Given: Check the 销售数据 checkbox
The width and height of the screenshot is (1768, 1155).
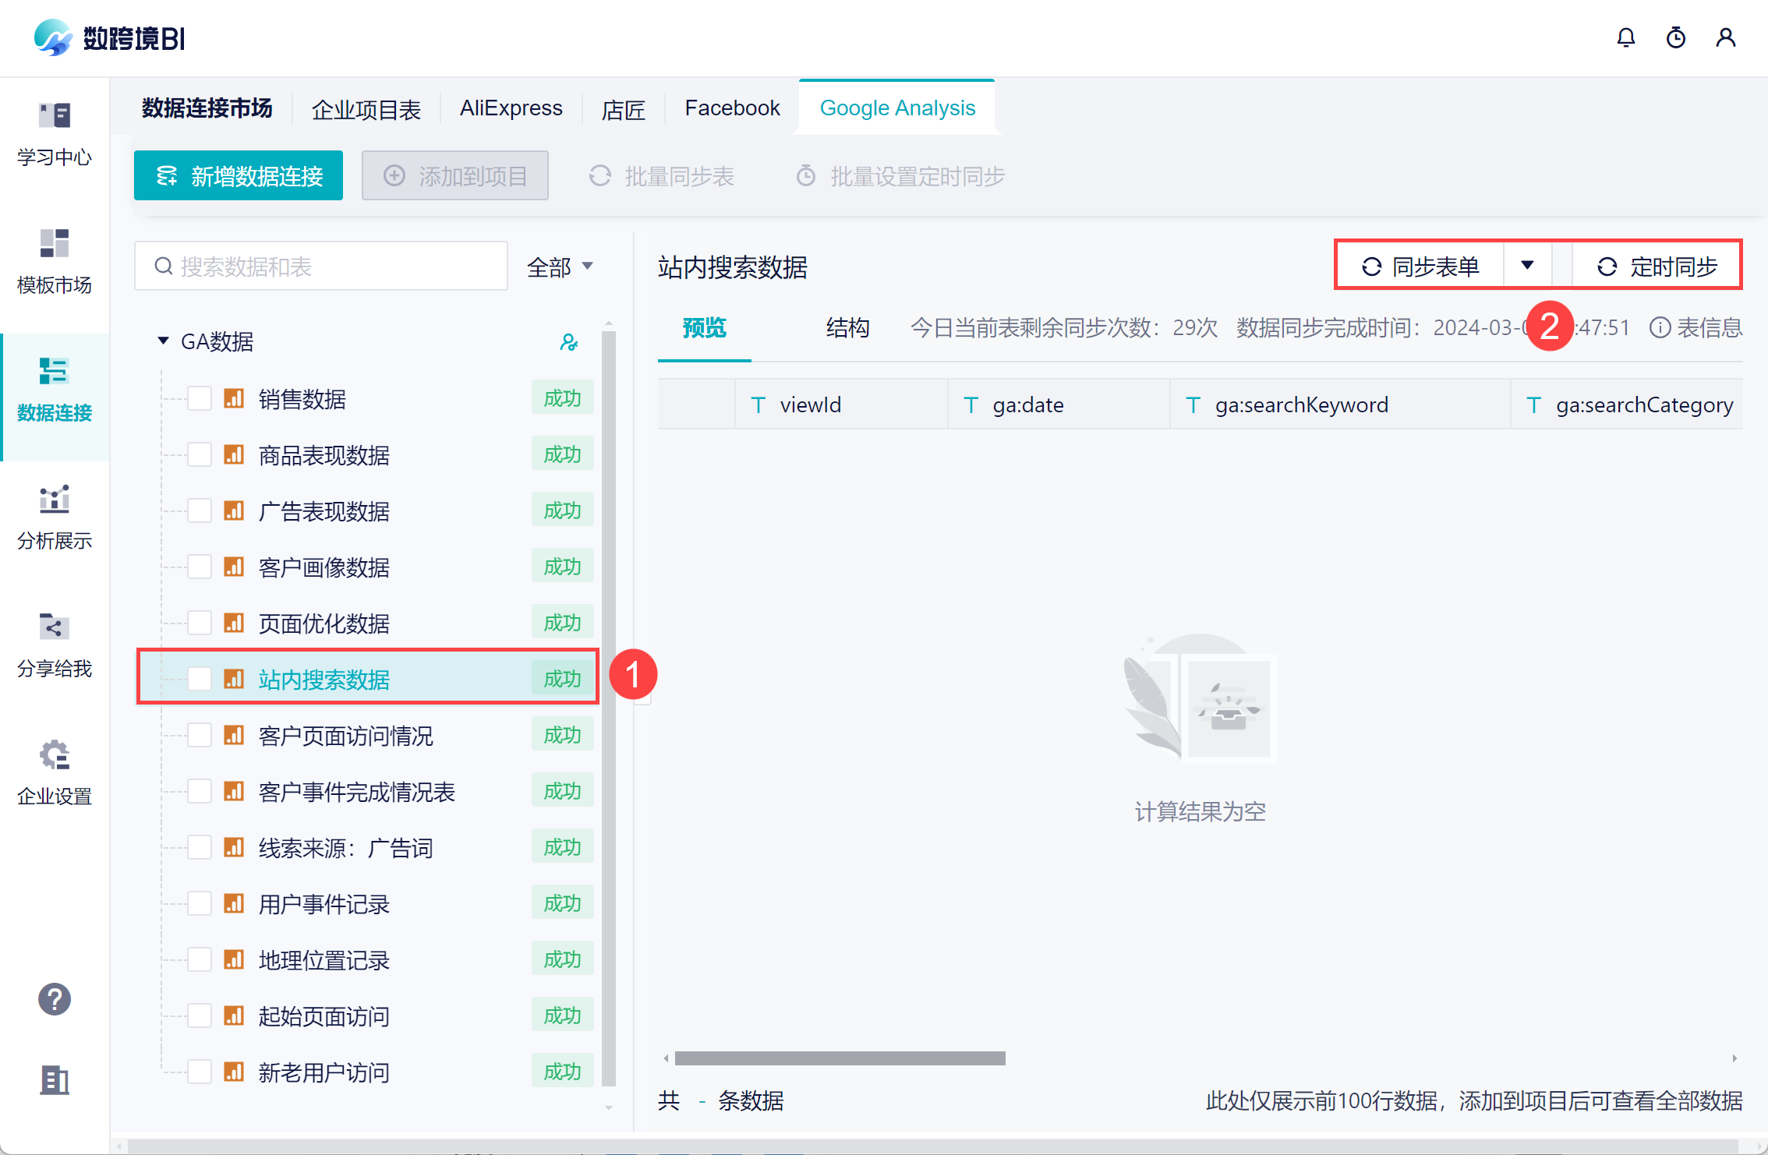Looking at the screenshot, I should point(200,398).
